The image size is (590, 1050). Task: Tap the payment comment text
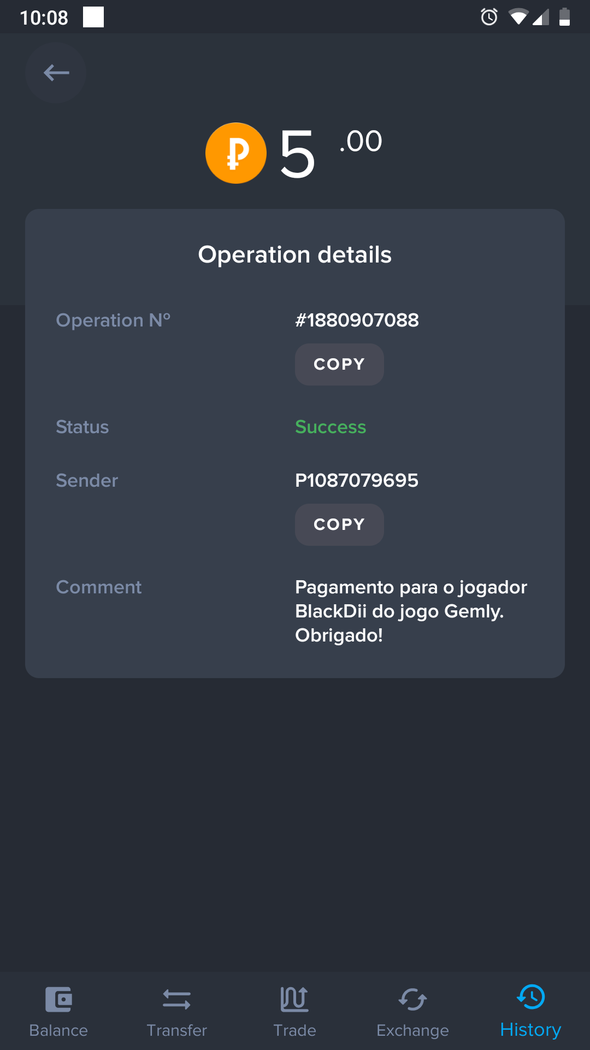(411, 611)
